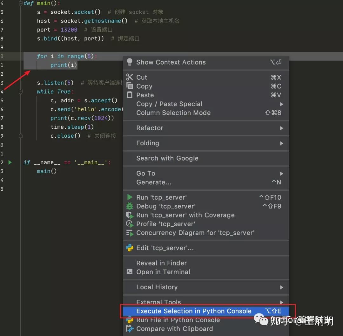Click the green Run 'tcp_server' play icon
343x336 pixels.
click(130, 197)
